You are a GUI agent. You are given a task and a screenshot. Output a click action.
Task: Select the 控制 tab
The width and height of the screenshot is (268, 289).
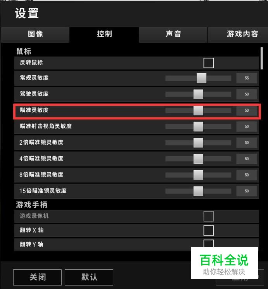pyautogui.click(x=104, y=35)
